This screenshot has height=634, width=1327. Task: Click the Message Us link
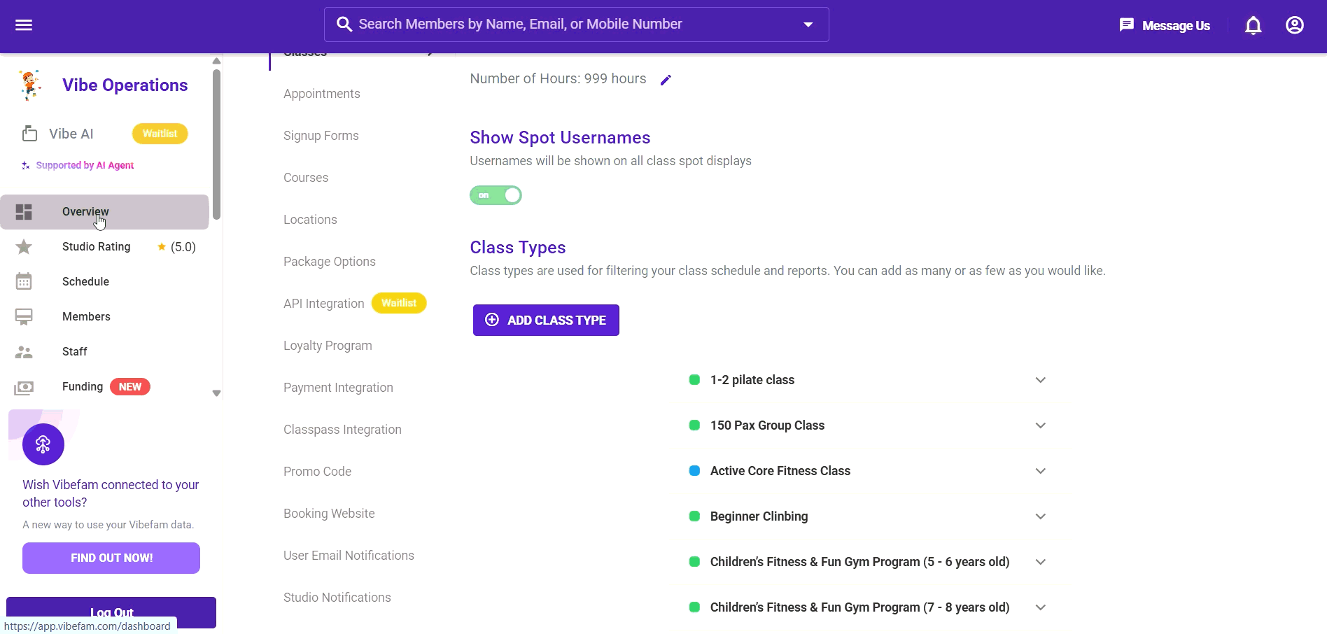pos(1176,26)
